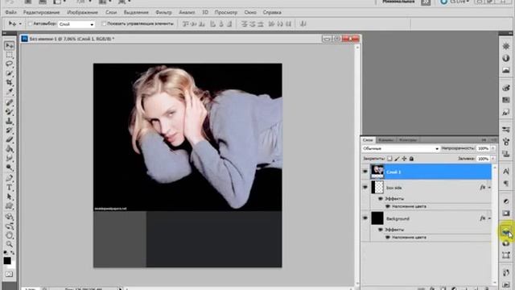Select the 3D Camera Rotate tool
The image size is (515, 290).
click(9, 226)
